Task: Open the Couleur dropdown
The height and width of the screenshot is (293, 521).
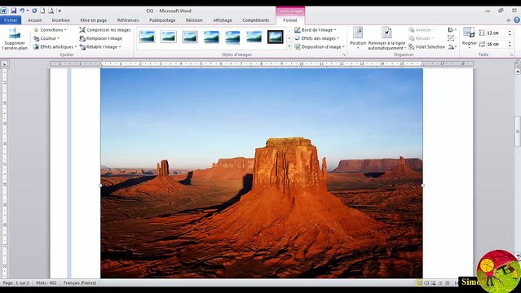Action: 46,38
